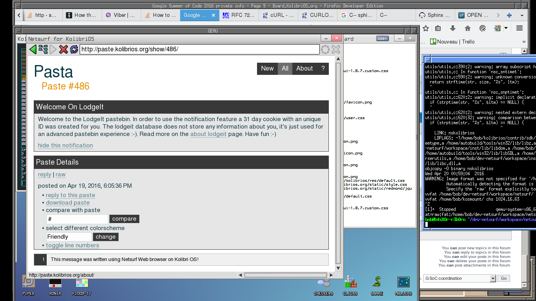536x301 pixels.
Task: Reload page with blue refresh icon
Action: click(74, 49)
